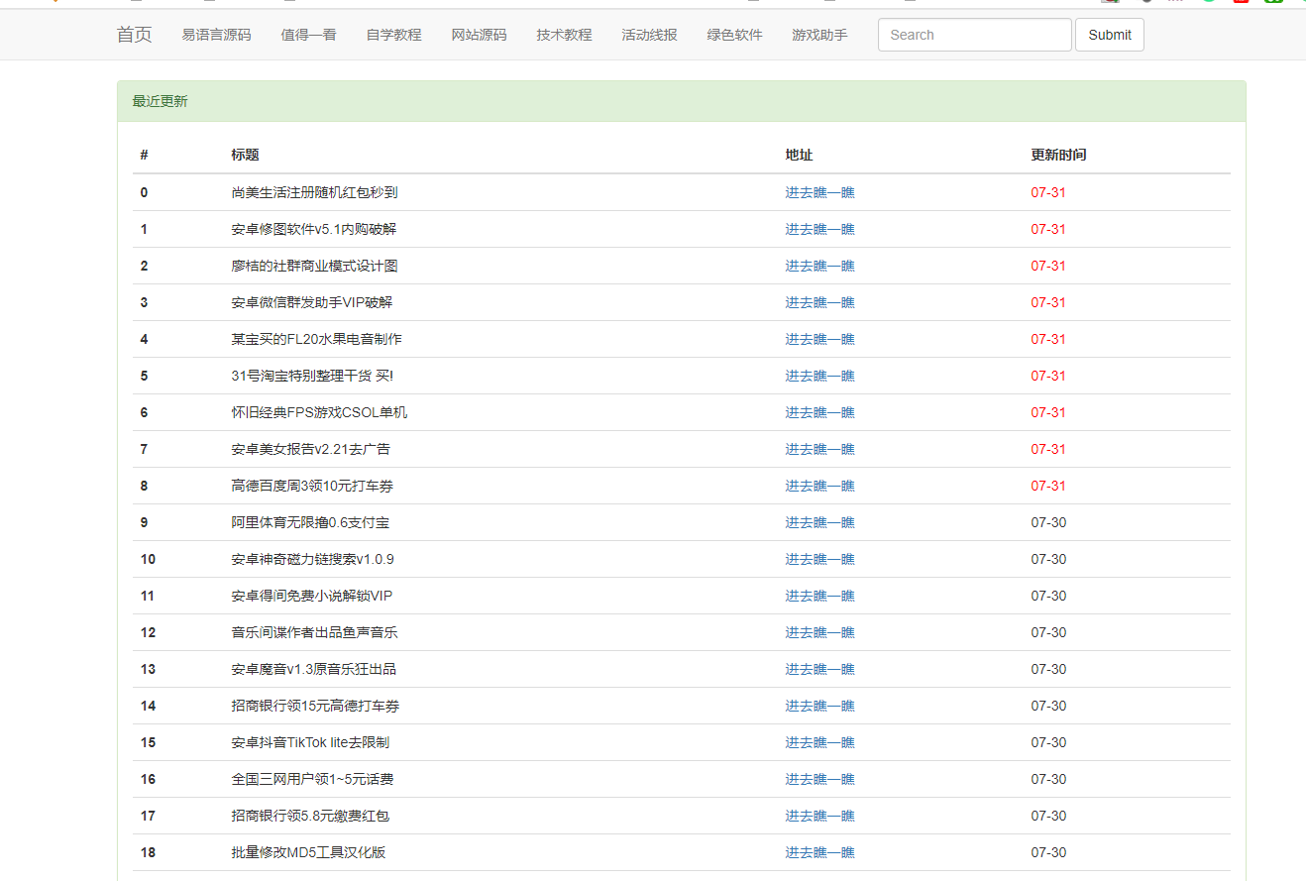Open the 技术教程 section

pyautogui.click(x=563, y=34)
